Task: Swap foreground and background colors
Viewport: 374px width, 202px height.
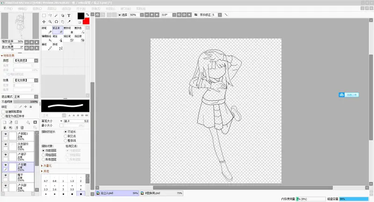Action: point(87,14)
